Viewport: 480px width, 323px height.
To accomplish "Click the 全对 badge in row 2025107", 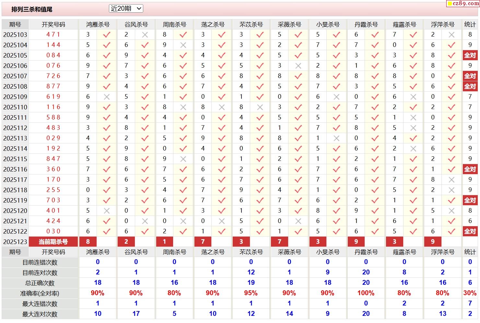I will [470, 76].
